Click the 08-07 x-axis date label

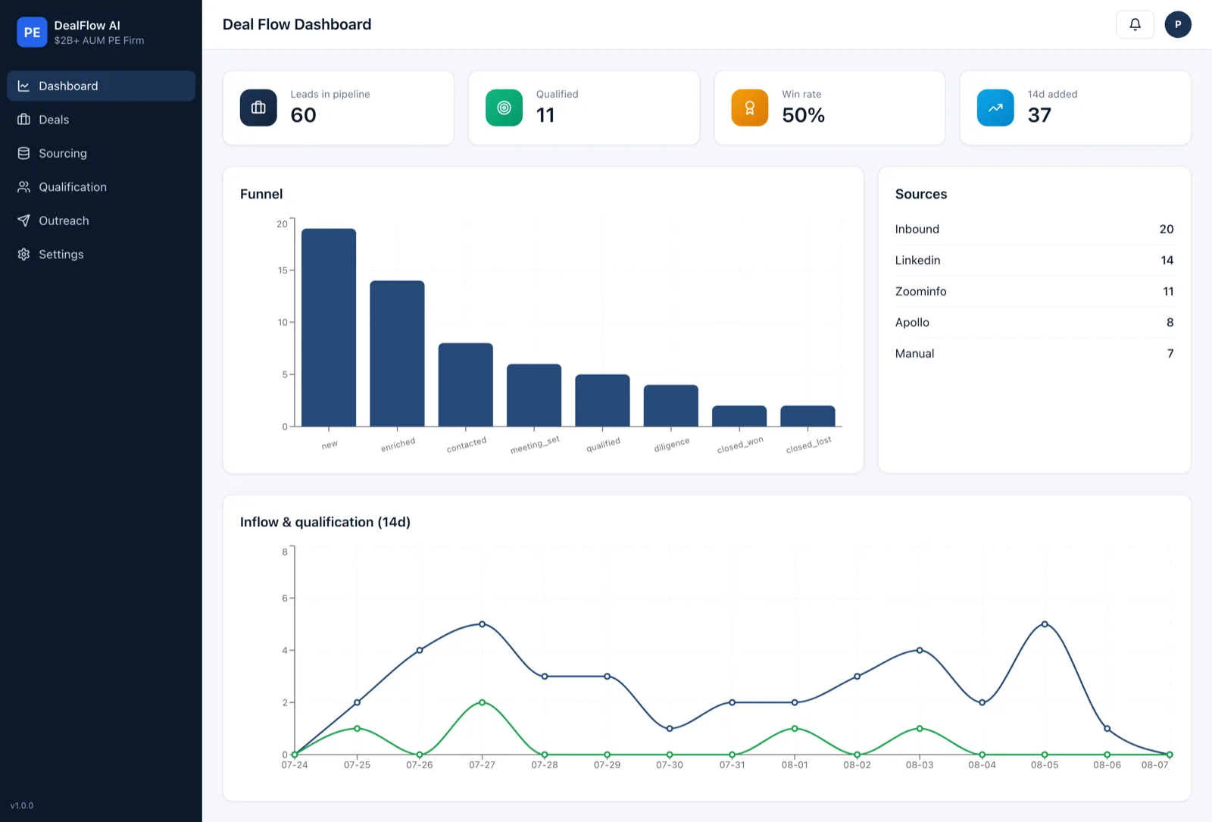coord(1155,765)
